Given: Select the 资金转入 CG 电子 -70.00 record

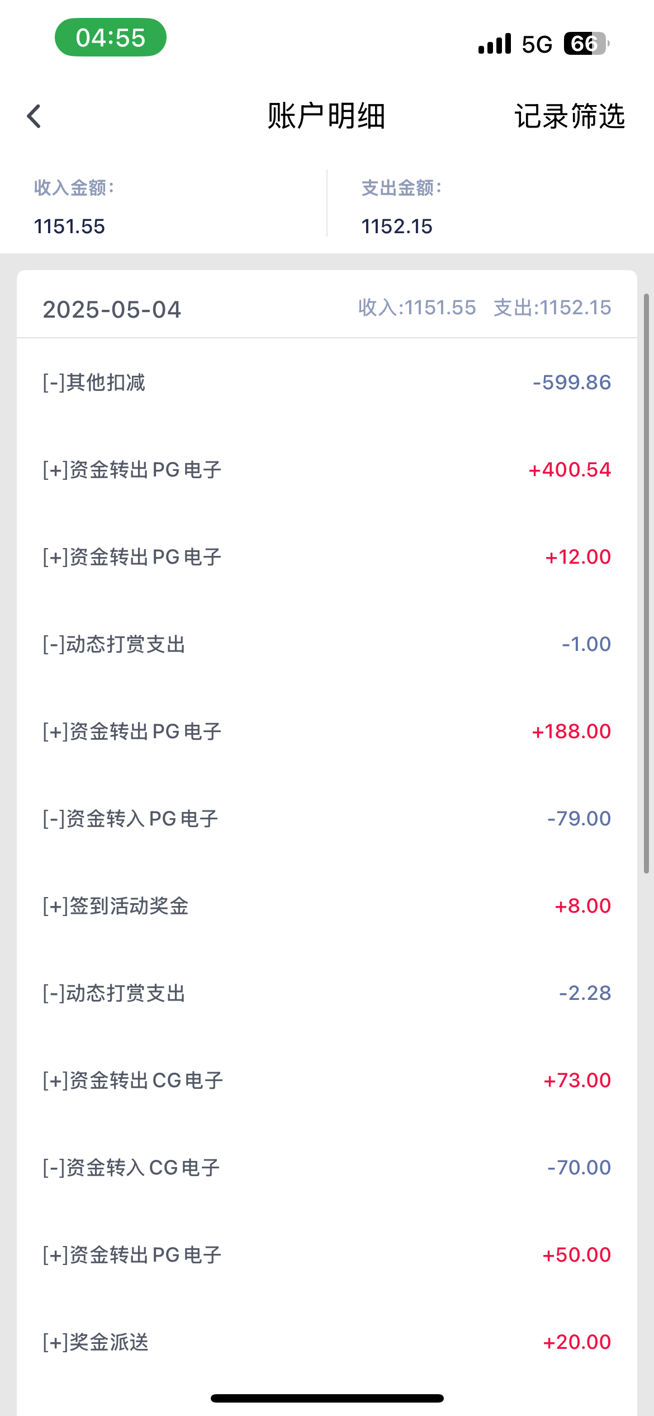Looking at the screenshot, I should 327,1168.
